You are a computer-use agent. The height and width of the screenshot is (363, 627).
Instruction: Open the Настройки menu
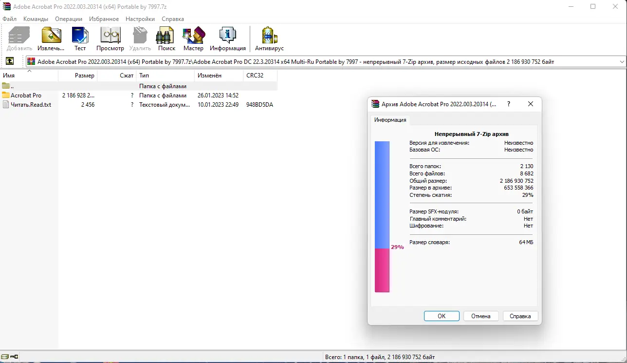pyautogui.click(x=140, y=19)
